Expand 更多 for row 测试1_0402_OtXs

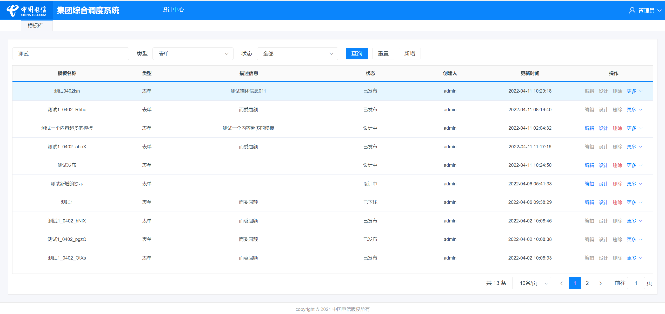(634, 258)
